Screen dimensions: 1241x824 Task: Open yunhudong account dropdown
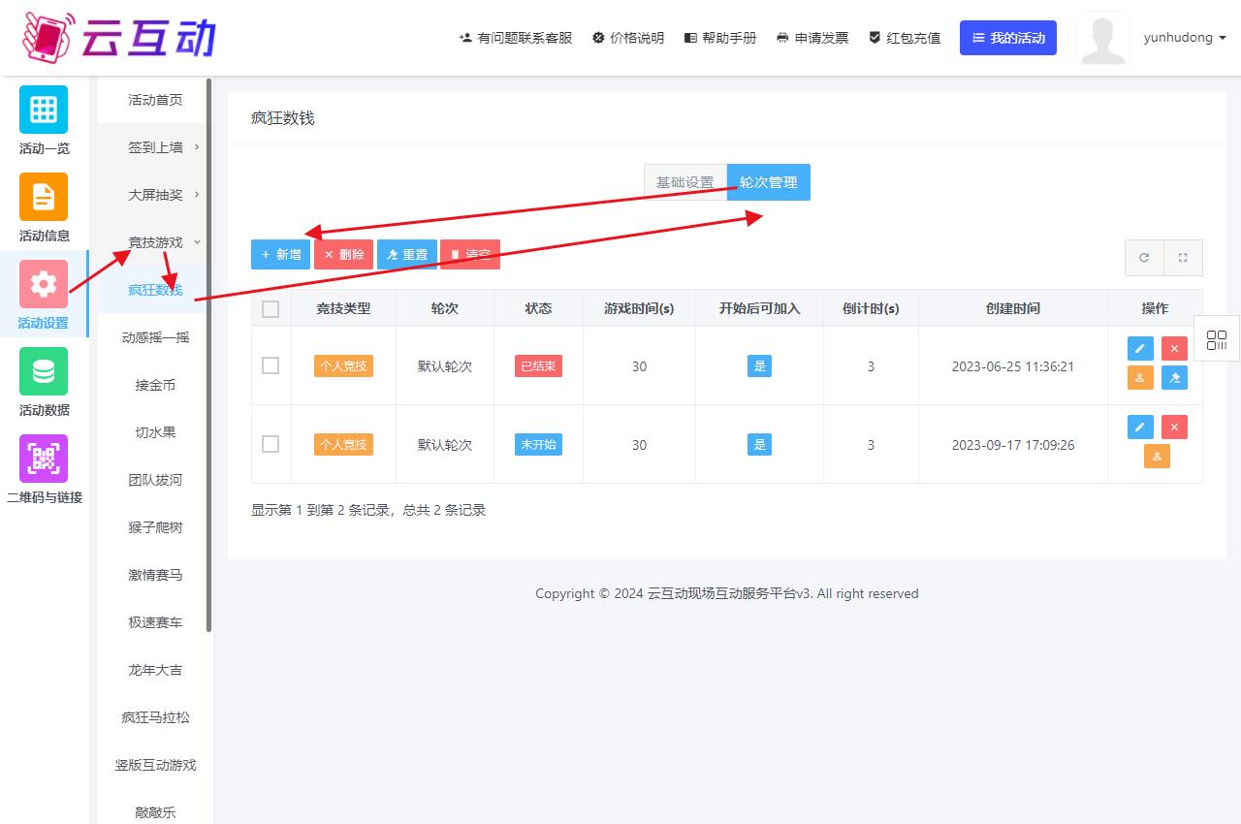click(1185, 38)
